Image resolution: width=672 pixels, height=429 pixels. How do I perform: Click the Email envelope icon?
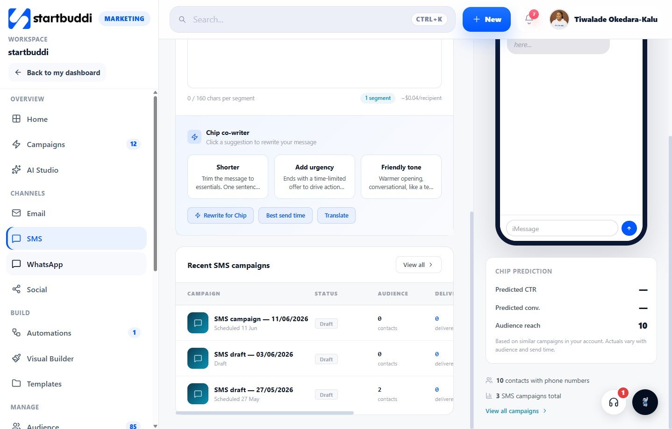tap(16, 213)
